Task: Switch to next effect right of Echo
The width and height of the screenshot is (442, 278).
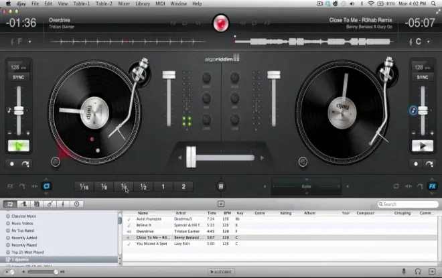Action: click(348, 186)
